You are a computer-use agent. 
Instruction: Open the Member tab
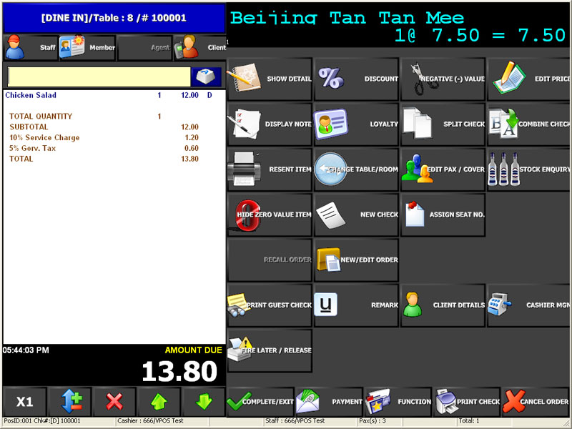click(x=87, y=48)
